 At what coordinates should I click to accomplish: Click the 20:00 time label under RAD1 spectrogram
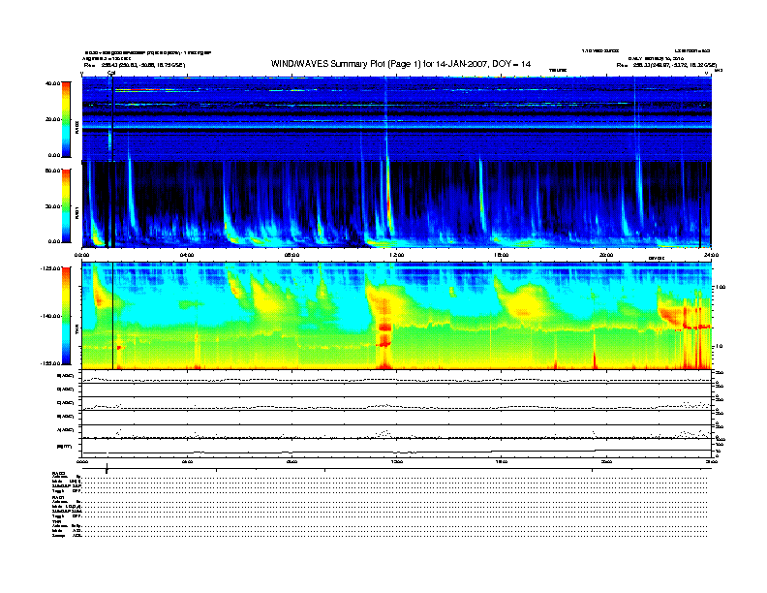pos(606,255)
